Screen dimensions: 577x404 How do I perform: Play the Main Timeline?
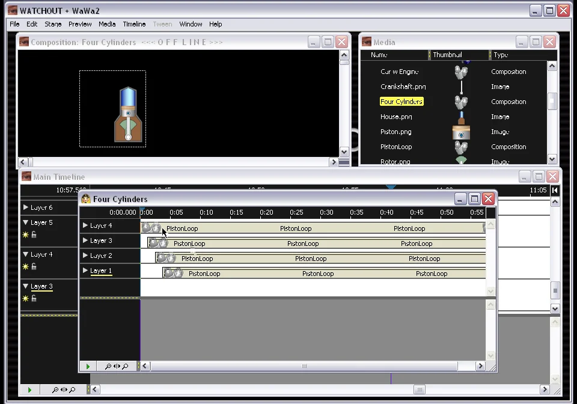pos(30,390)
